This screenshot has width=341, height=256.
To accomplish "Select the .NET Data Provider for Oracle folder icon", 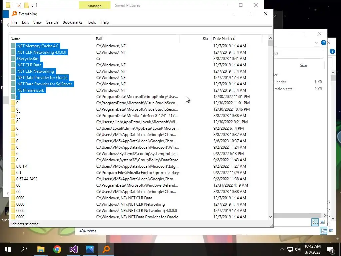I will [13, 77].
